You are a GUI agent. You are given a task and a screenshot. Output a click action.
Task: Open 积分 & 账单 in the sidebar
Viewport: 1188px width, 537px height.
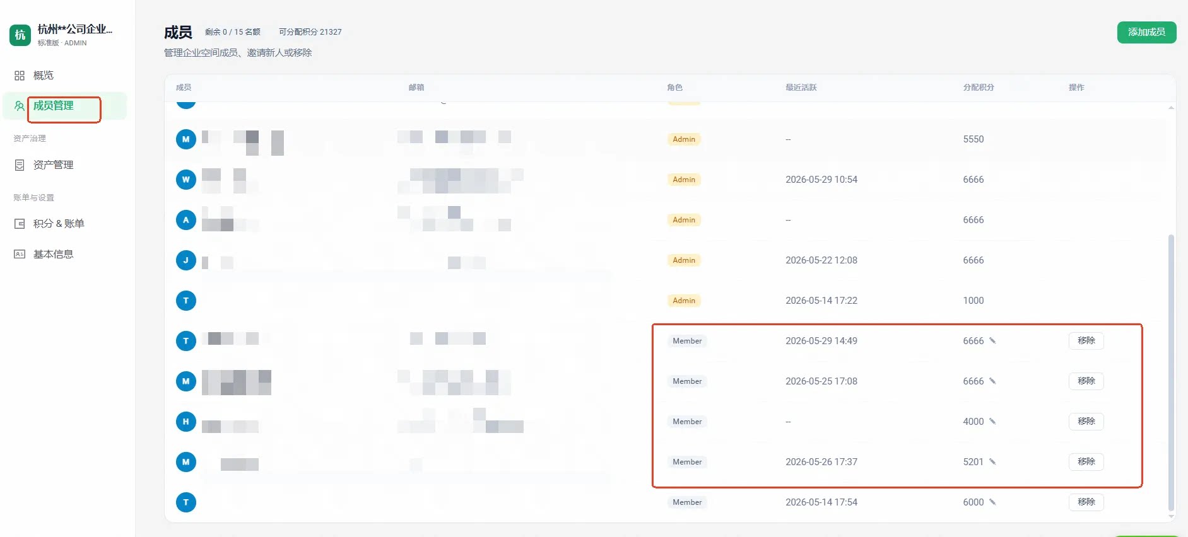(59, 224)
